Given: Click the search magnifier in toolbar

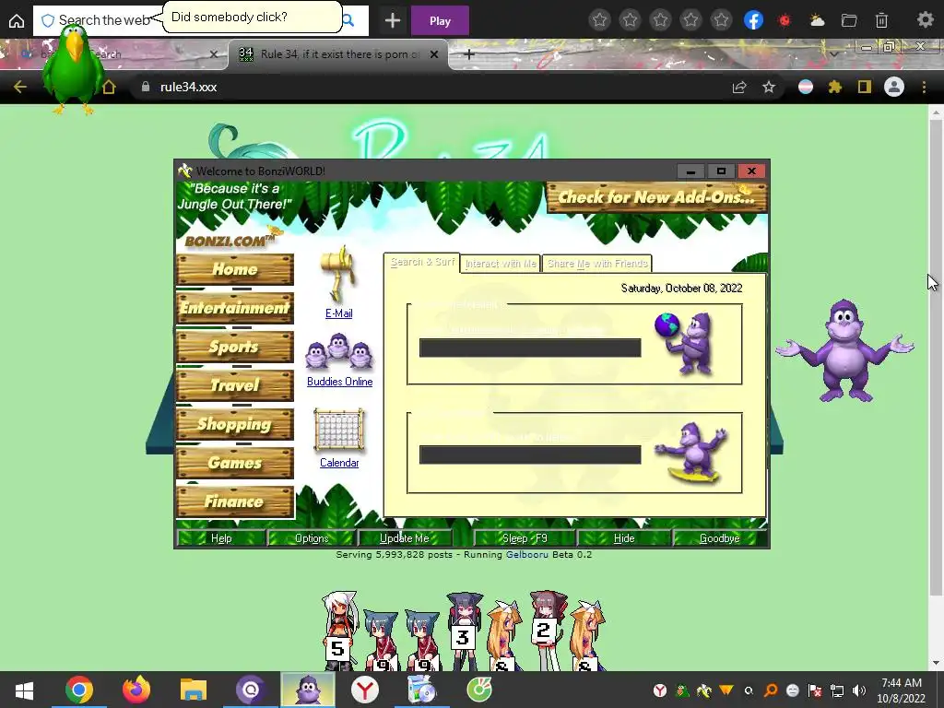Looking at the screenshot, I should (348, 20).
